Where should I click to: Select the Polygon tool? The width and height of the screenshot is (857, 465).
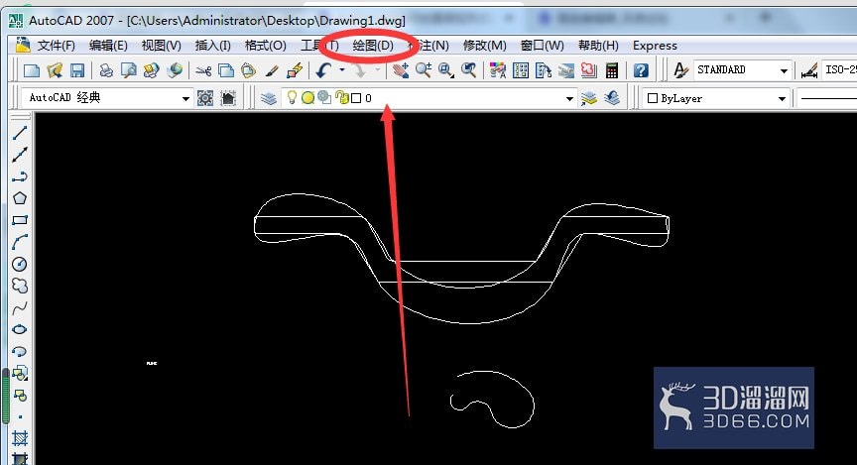[20, 198]
